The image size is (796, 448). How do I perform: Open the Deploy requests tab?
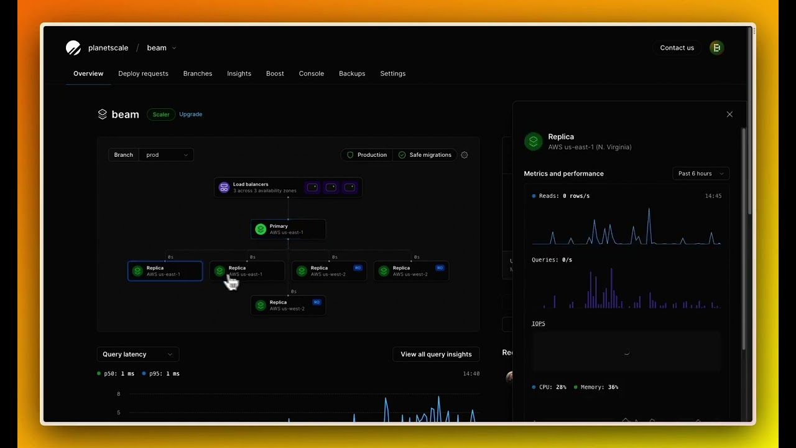coord(143,73)
